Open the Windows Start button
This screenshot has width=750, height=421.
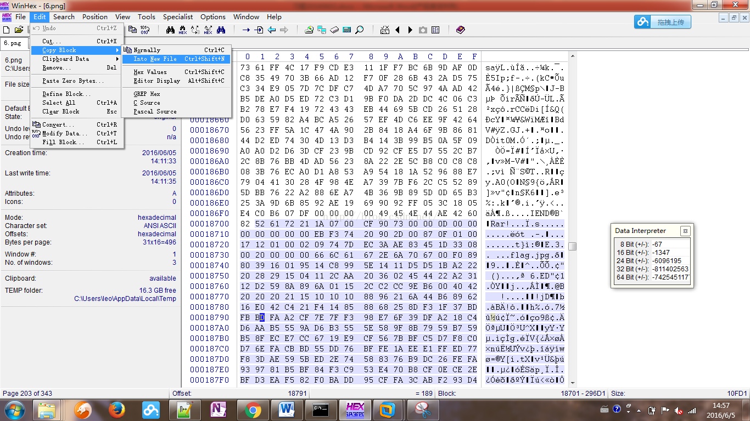click(x=15, y=409)
